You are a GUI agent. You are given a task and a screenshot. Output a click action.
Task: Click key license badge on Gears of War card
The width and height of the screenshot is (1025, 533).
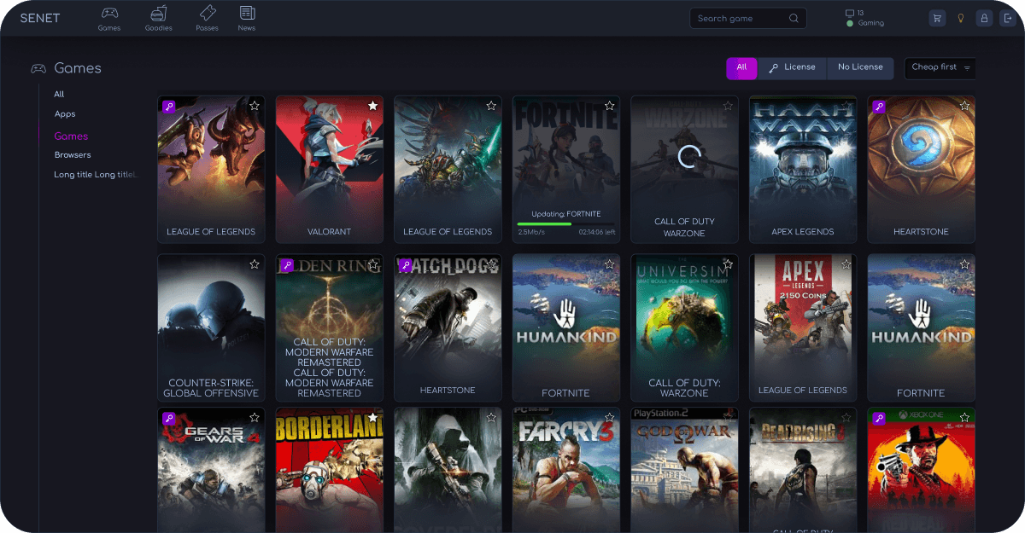click(x=169, y=419)
